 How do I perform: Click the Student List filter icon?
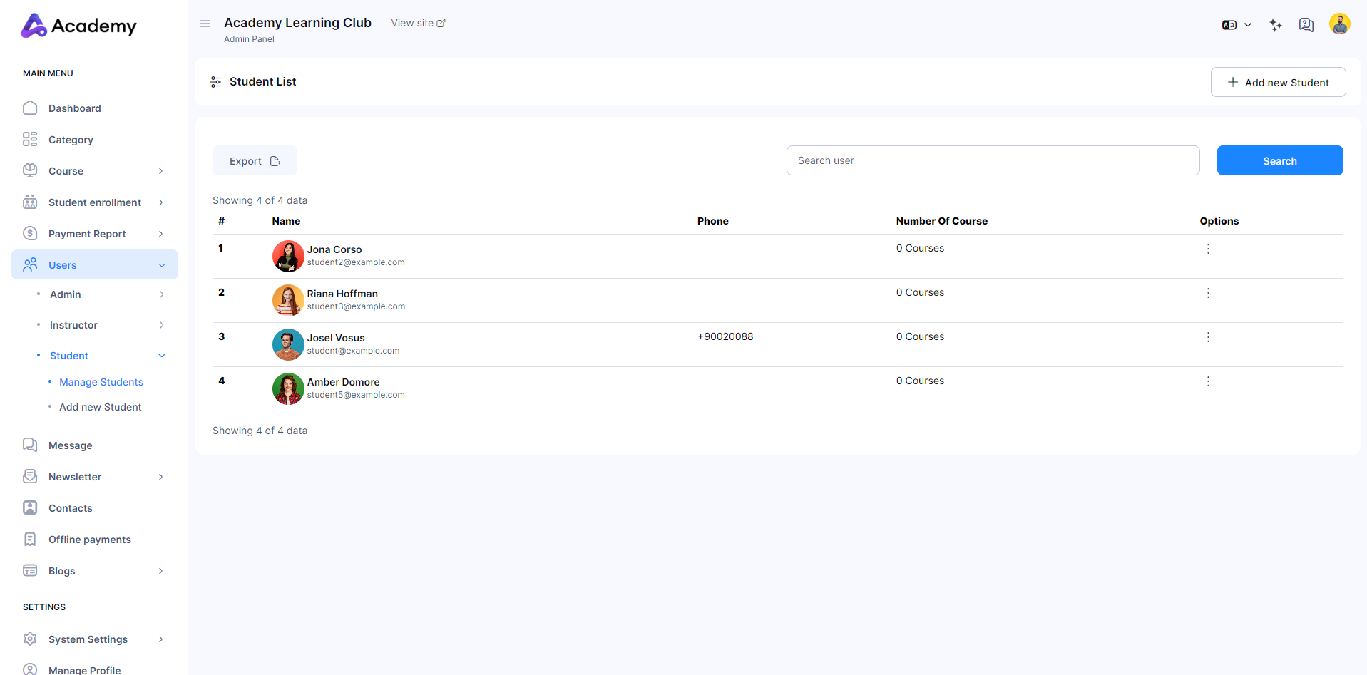tap(215, 82)
